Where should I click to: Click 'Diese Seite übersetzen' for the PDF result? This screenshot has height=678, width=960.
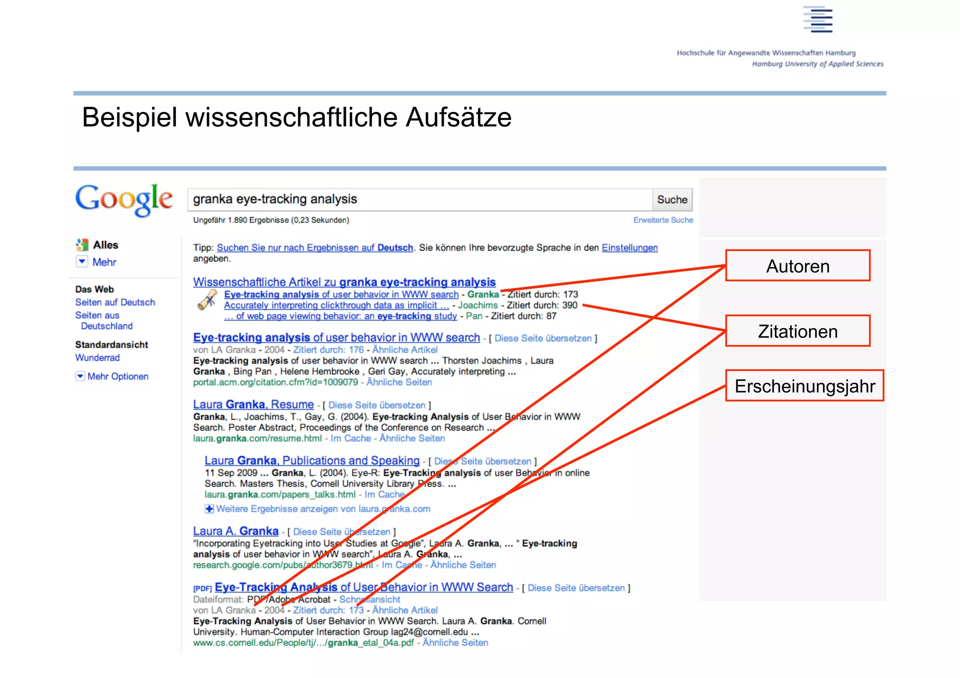(x=576, y=588)
